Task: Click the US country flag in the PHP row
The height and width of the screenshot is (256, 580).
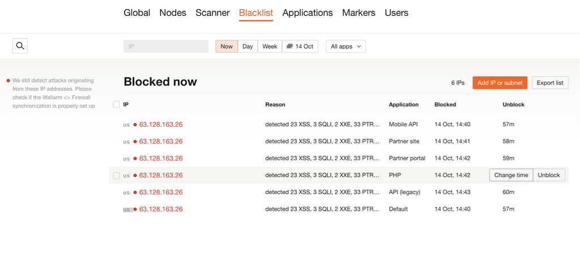Action: 126,176
